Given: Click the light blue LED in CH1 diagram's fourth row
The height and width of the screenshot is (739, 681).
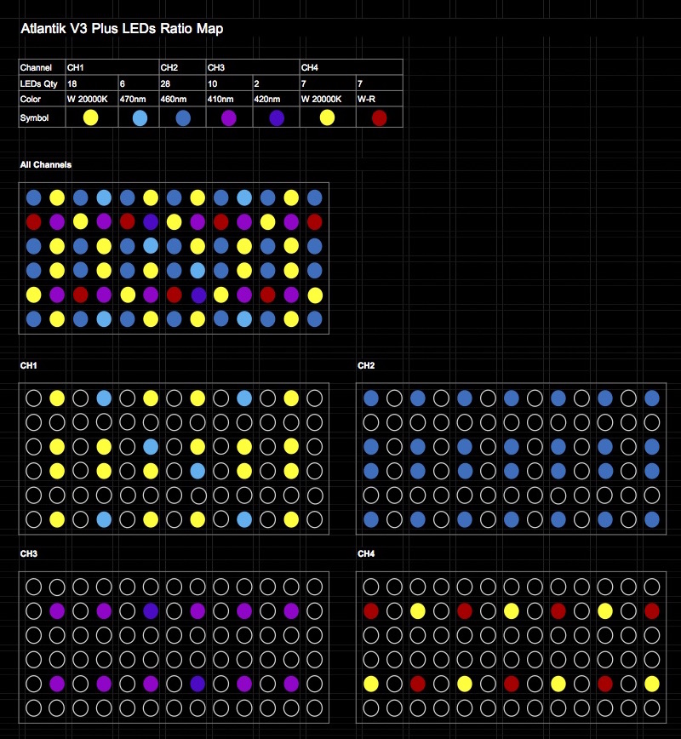Looking at the screenshot, I should (x=197, y=470).
